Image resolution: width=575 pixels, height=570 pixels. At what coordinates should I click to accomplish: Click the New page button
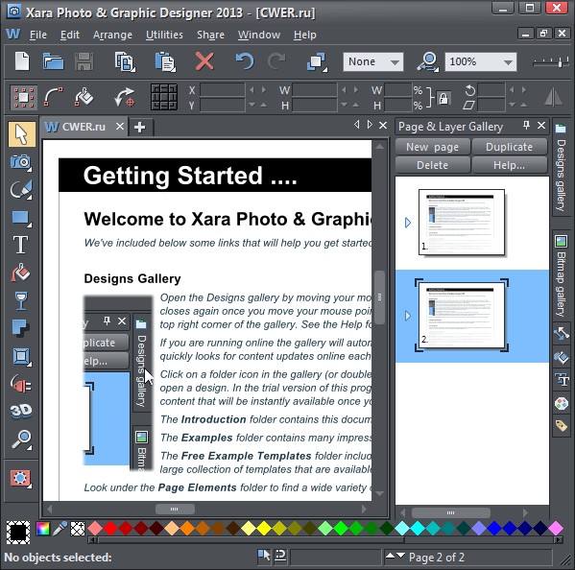coord(432,147)
